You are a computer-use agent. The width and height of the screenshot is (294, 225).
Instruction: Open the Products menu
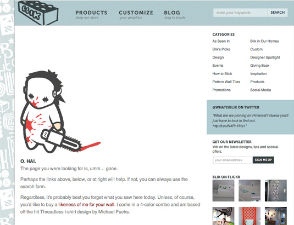[x=91, y=15]
